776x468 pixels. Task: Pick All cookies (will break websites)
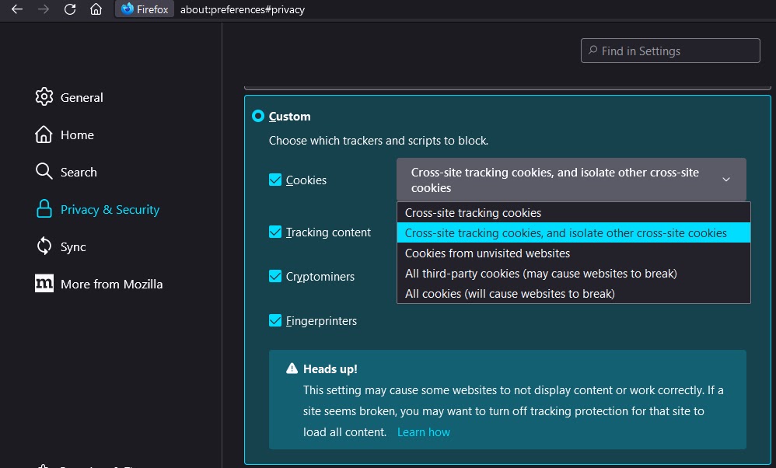click(x=509, y=294)
